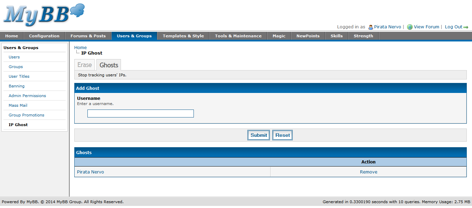472x208 pixels.
Task: Go to Admin Permissions sidebar link
Action: 27,96
